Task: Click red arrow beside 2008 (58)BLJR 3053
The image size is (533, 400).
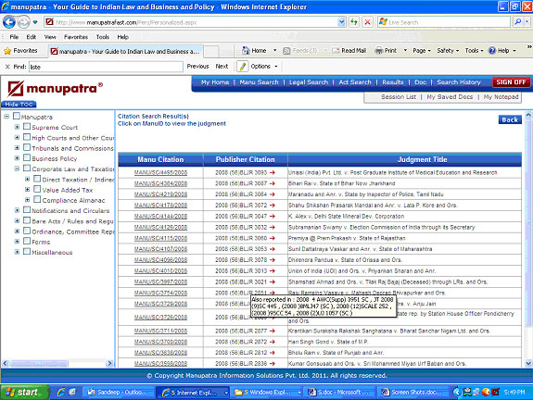Action: (273, 249)
